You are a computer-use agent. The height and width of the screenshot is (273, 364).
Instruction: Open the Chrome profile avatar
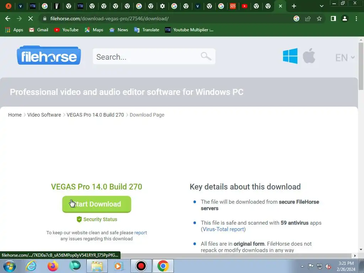pos(345,18)
